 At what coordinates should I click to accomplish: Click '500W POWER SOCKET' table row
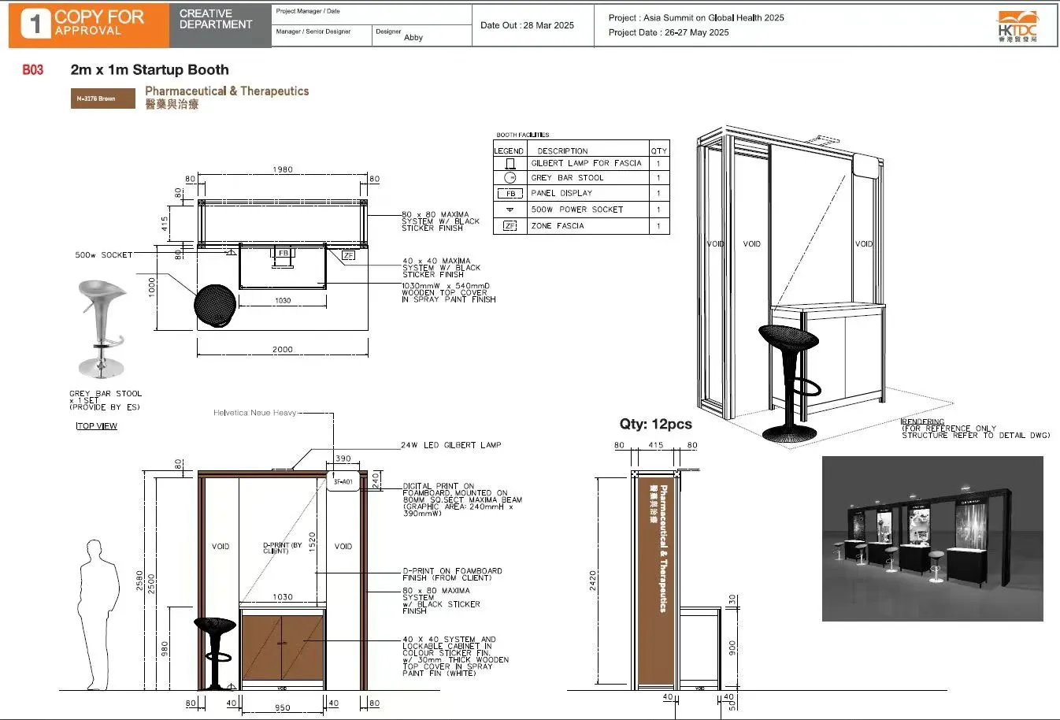581,210
